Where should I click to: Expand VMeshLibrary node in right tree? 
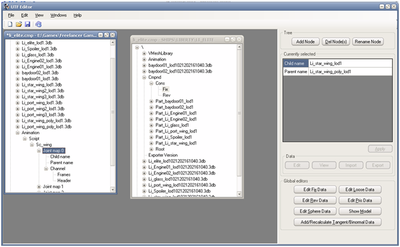point(144,53)
